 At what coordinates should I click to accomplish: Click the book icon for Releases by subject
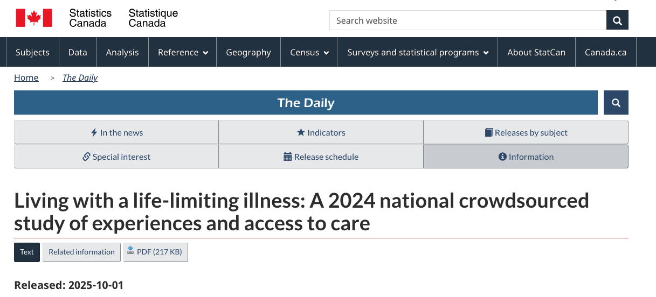point(489,132)
